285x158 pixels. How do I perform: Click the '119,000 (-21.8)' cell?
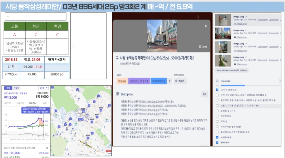[x=32, y=67]
